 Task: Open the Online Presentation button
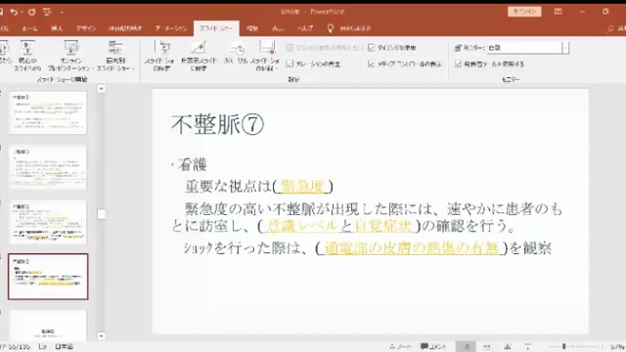(x=70, y=57)
